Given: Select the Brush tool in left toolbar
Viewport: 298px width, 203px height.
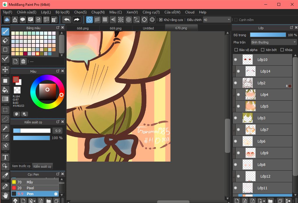Looking at the screenshot, I should tap(5, 31).
